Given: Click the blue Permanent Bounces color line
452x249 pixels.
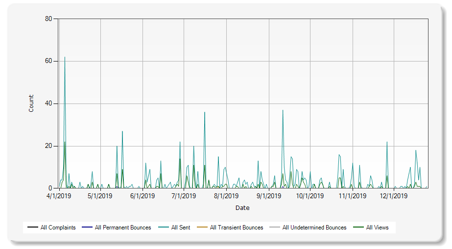Looking at the screenshot, I should click(87, 228).
